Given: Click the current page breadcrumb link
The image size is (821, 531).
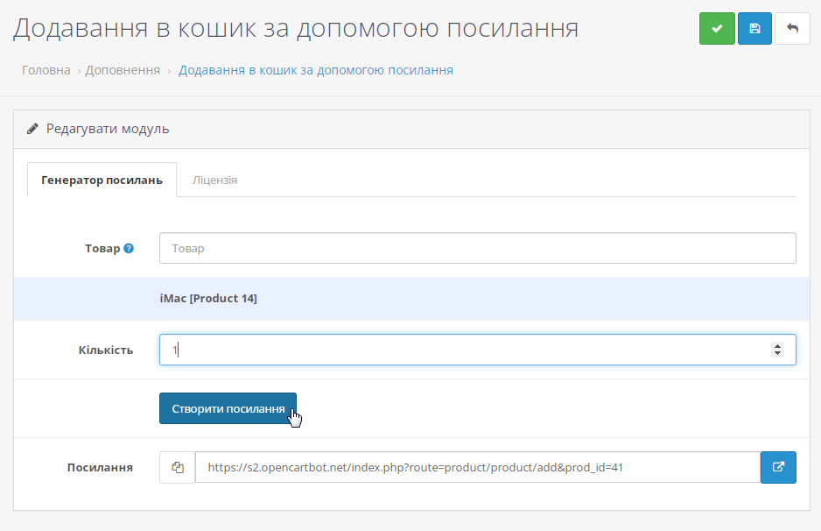Looking at the screenshot, I should (315, 70).
